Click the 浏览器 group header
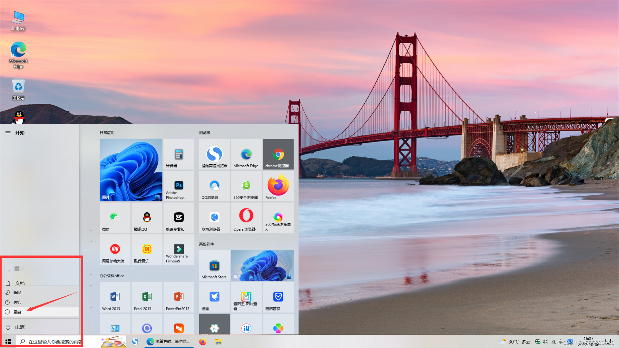 (x=205, y=133)
